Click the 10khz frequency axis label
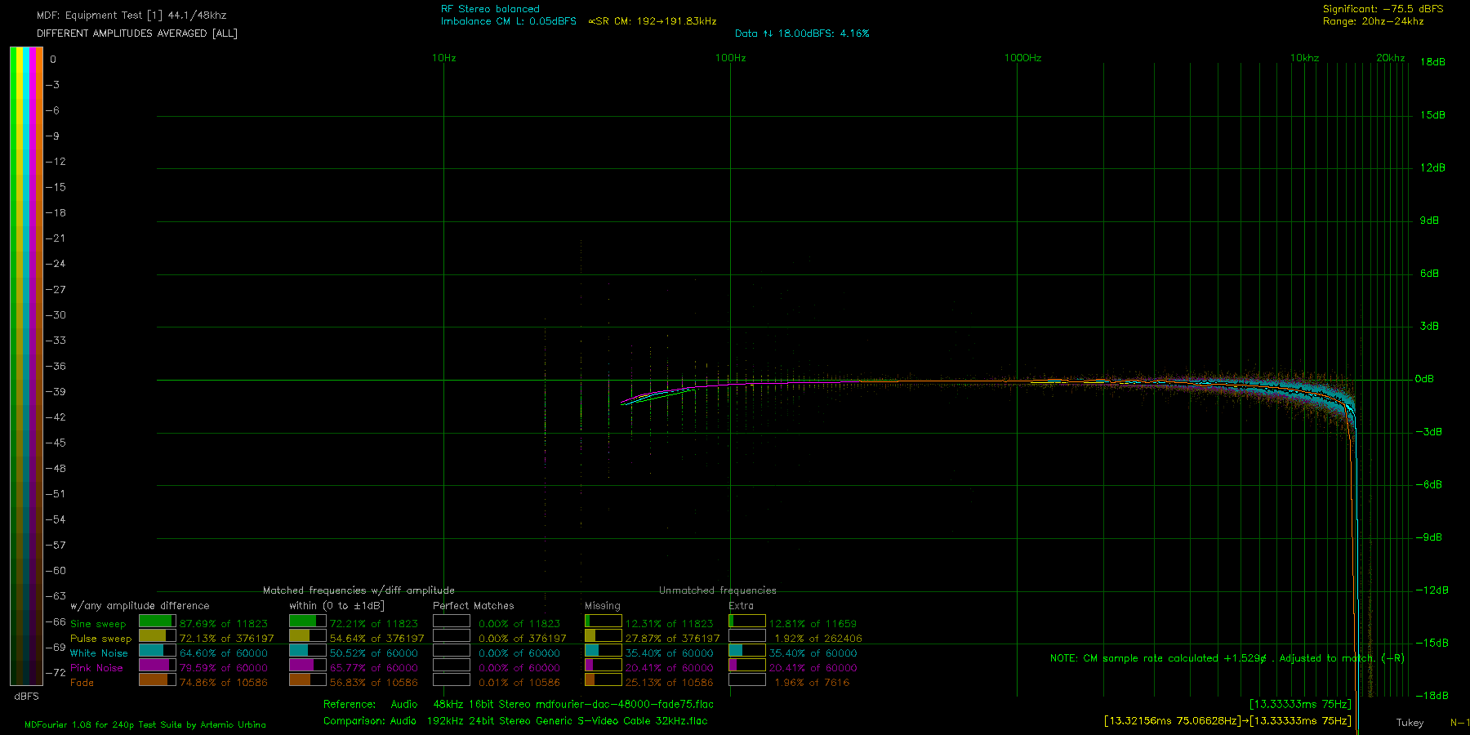 coord(1305,58)
